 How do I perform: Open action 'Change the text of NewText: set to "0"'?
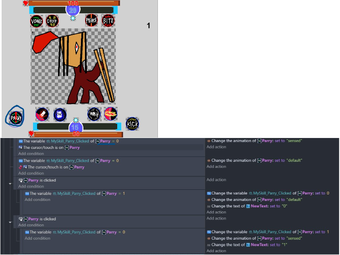click(x=247, y=206)
